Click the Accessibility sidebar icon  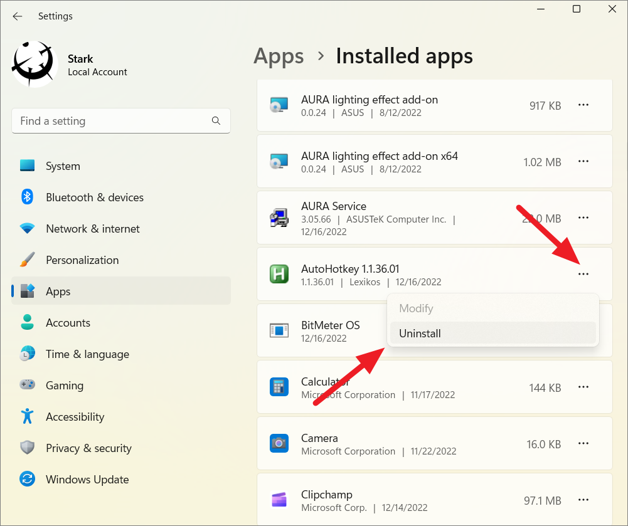28,416
